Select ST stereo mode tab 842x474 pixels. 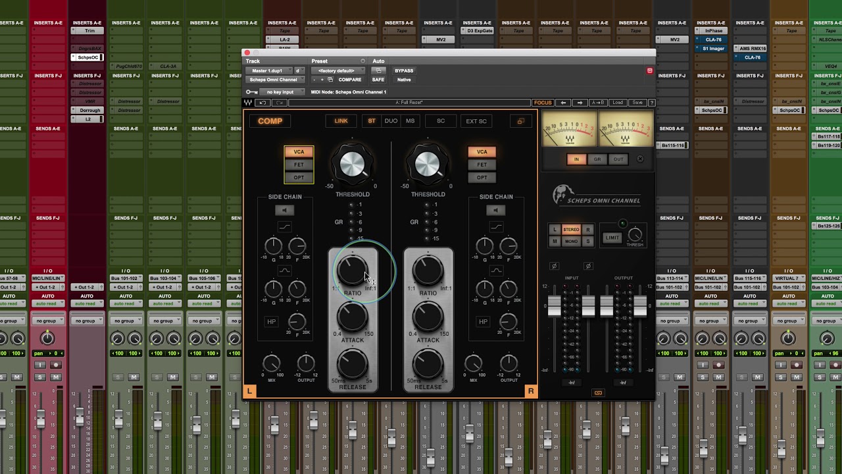[x=372, y=121]
